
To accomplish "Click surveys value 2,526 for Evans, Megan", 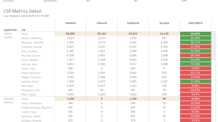I will (x=164, y=60).
